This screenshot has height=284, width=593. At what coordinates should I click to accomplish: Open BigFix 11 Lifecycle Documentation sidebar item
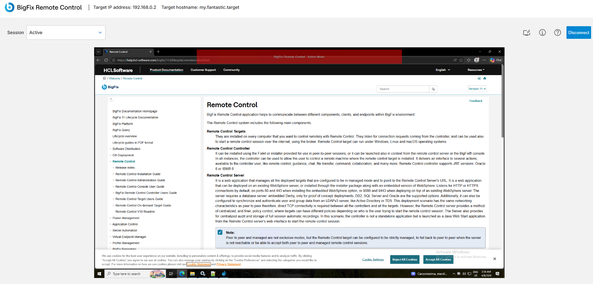point(135,117)
